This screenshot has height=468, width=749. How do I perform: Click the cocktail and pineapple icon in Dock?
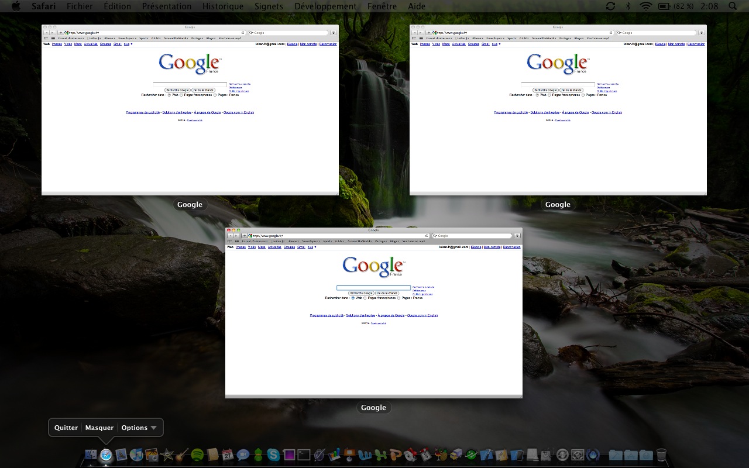(x=440, y=454)
